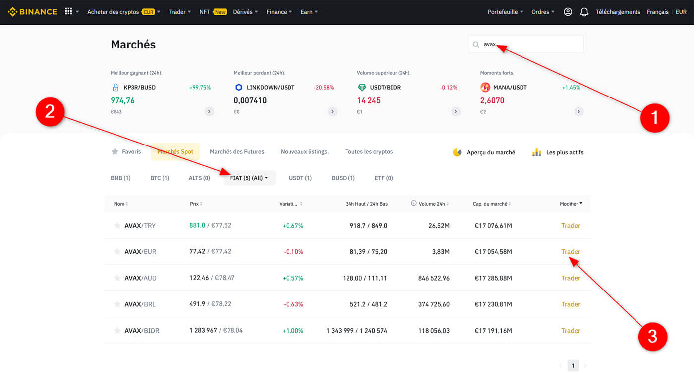694x386 pixels.
Task: Sort by Cap. du marché column
Action: [492, 204]
